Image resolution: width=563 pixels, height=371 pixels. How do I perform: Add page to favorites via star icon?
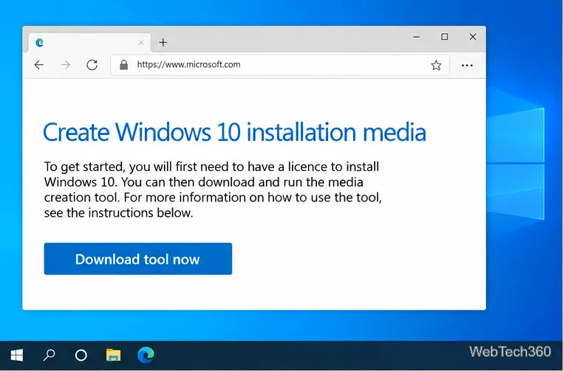tap(436, 65)
